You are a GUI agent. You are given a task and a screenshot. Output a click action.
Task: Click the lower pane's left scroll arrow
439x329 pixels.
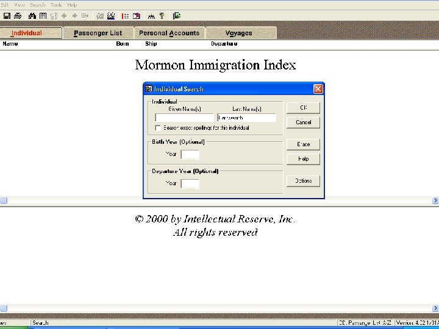(x=4, y=308)
